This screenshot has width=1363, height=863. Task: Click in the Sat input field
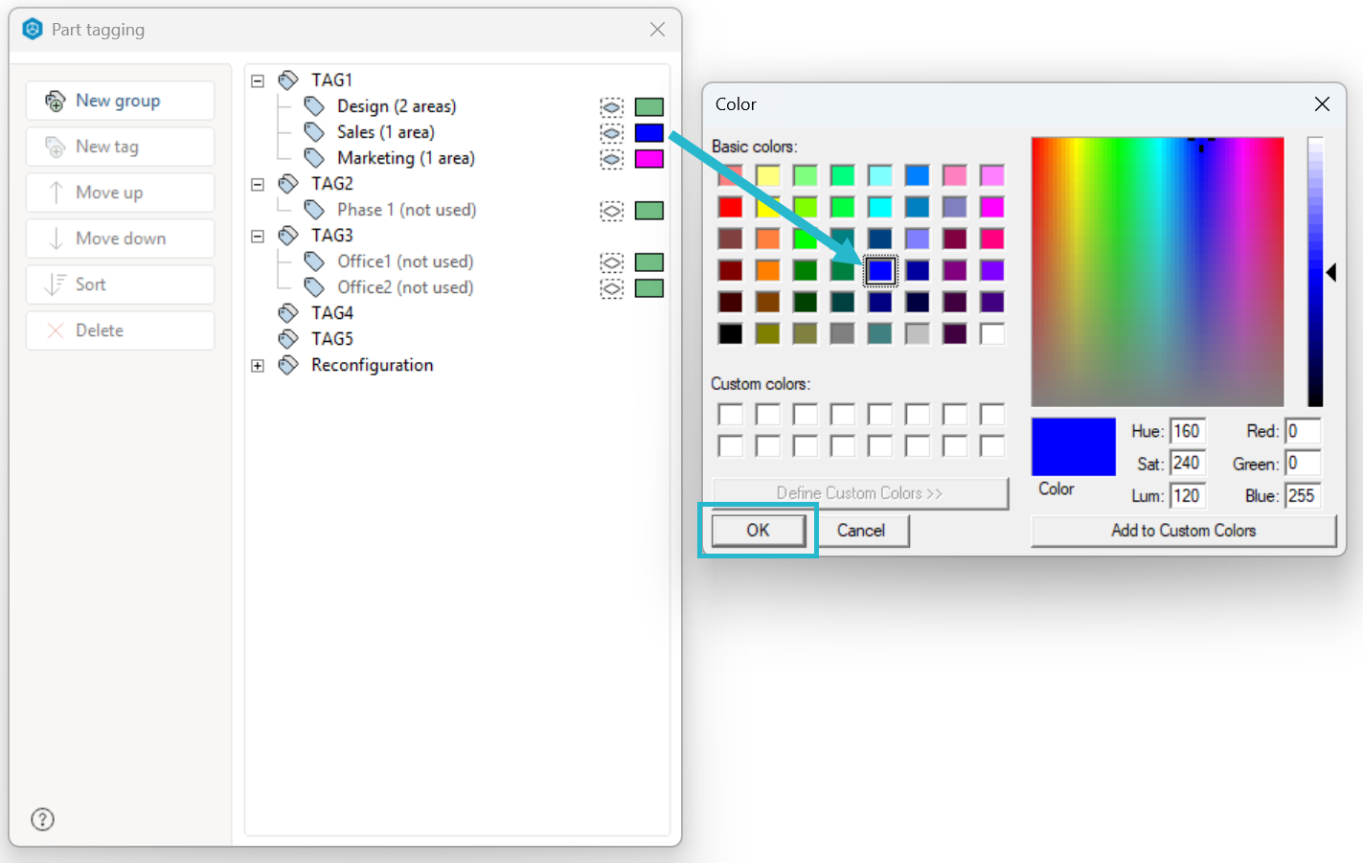(1187, 464)
